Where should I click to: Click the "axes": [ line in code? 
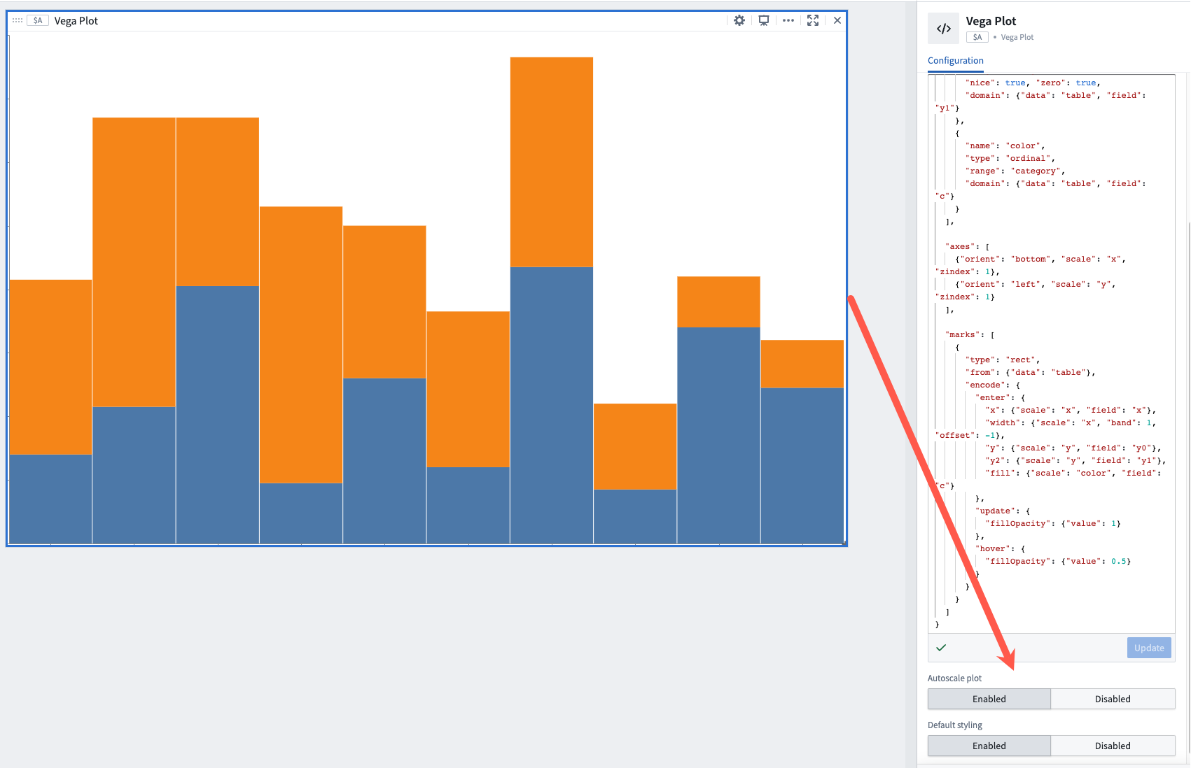point(968,246)
